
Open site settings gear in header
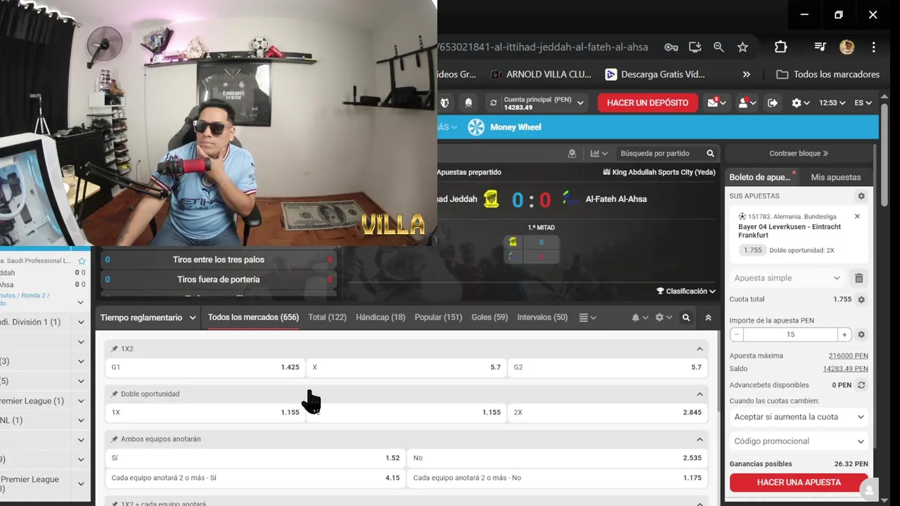coord(800,103)
